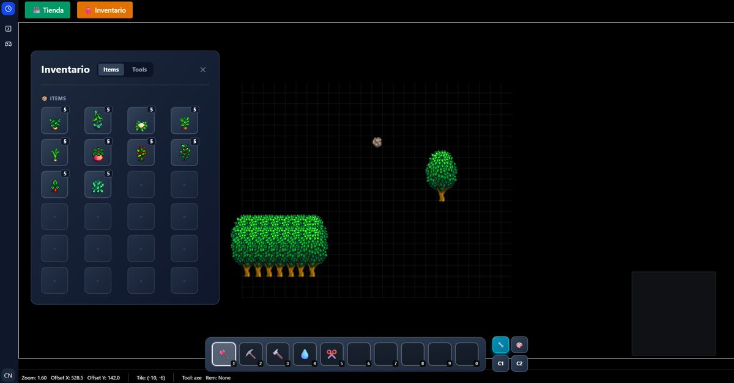Click the empty hotbar slot 6
The width and height of the screenshot is (734, 383).
358,354
